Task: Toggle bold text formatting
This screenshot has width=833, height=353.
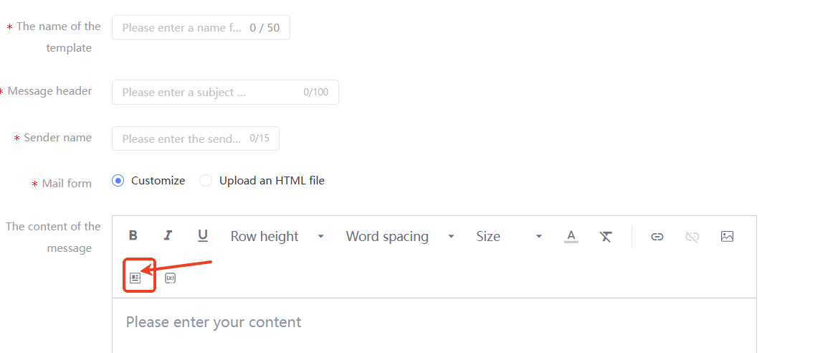Action: click(133, 236)
